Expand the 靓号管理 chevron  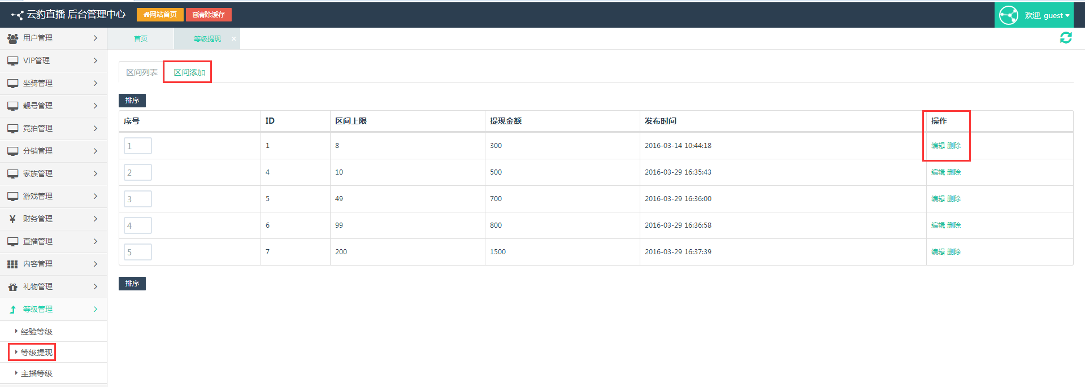(x=96, y=106)
